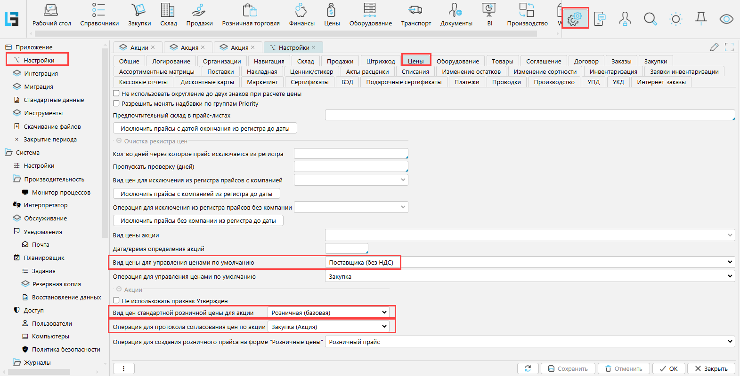Expand 'Розничная (базовая)' price type dropdown
This screenshot has height=376, width=740.
coord(384,313)
